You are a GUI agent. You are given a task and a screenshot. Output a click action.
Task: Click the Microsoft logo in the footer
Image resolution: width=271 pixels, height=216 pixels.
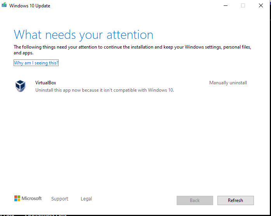[x=28, y=199]
